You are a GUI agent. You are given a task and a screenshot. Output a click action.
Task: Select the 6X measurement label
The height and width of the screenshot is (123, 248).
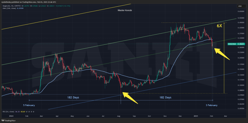tap(219, 26)
